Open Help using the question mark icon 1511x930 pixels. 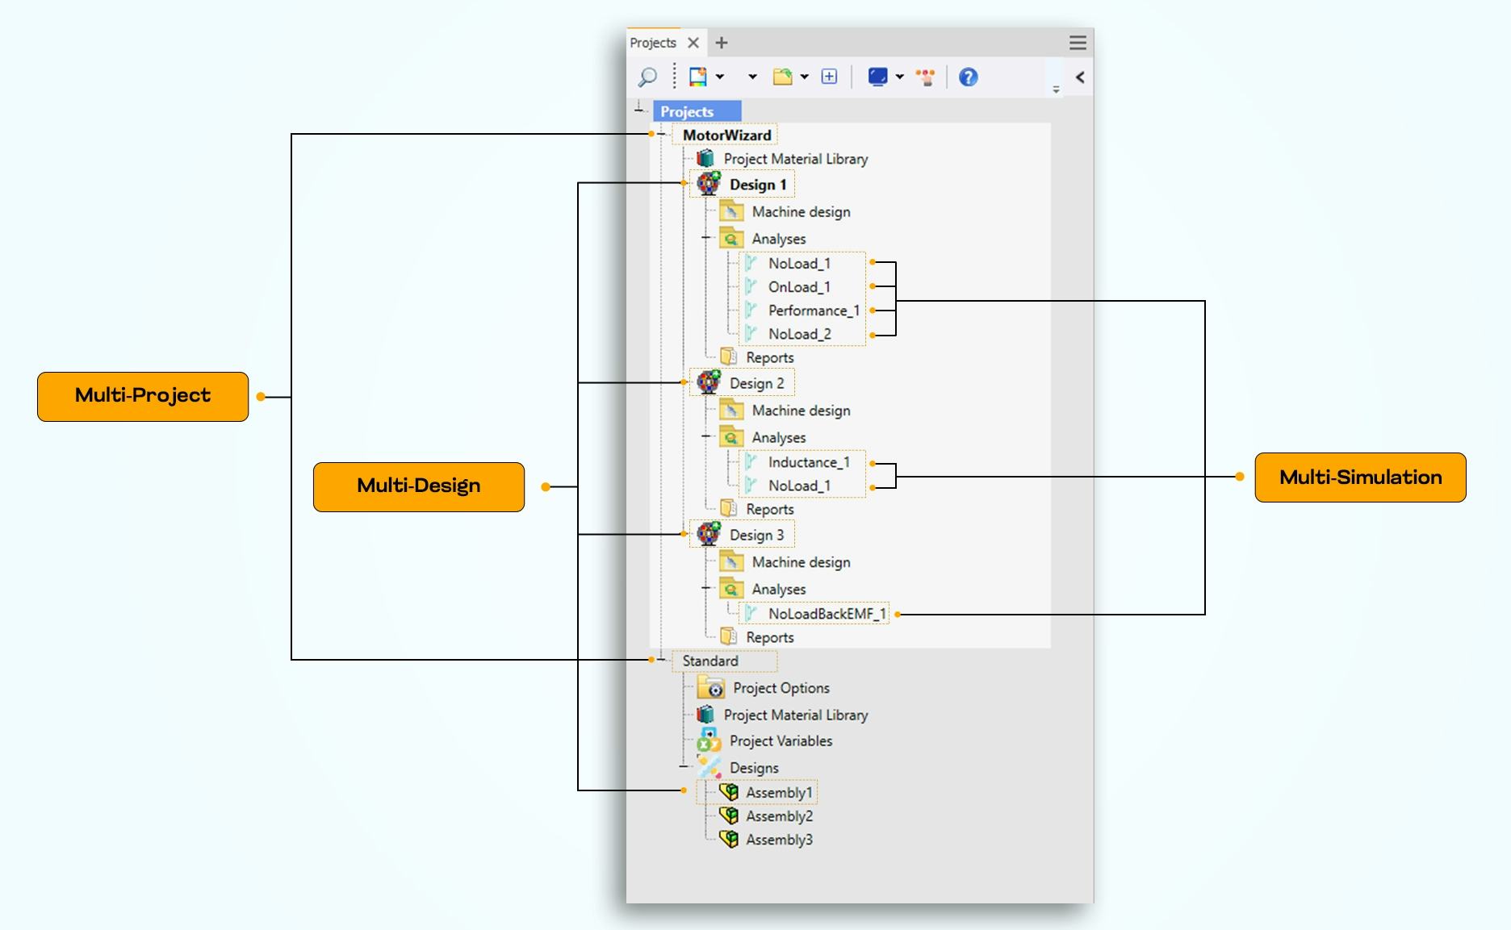pos(968,77)
